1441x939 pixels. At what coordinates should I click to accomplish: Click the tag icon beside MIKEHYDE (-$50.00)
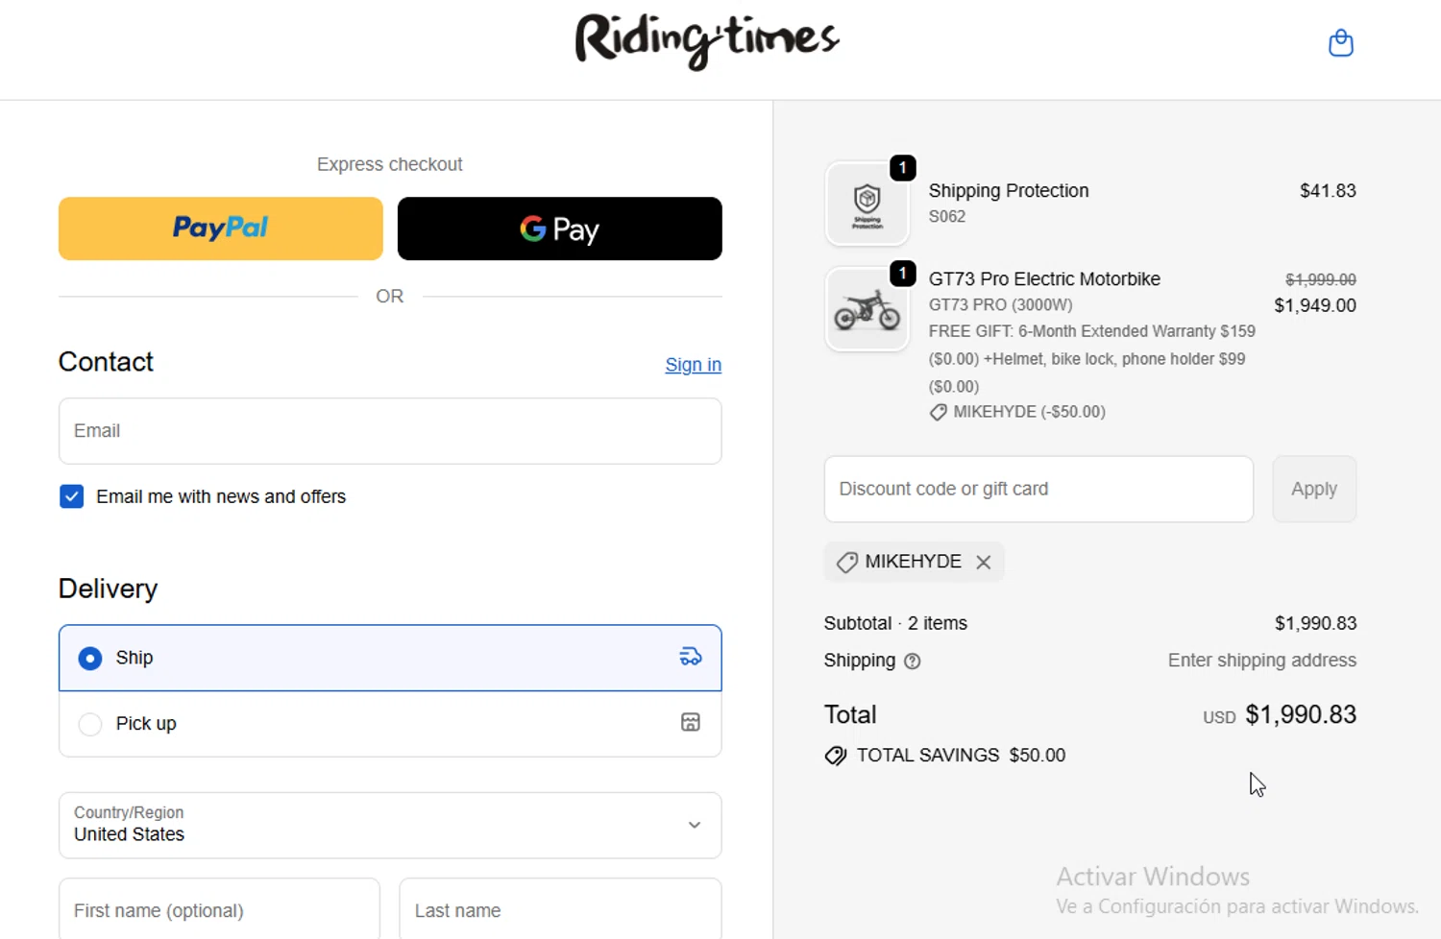[x=939, y=413]
